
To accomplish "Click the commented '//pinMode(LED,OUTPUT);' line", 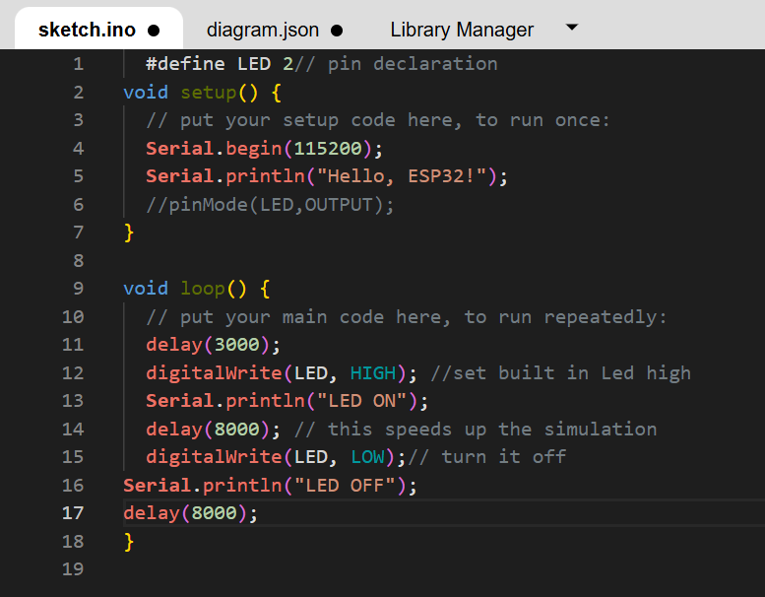I will (x=270, y=205).
